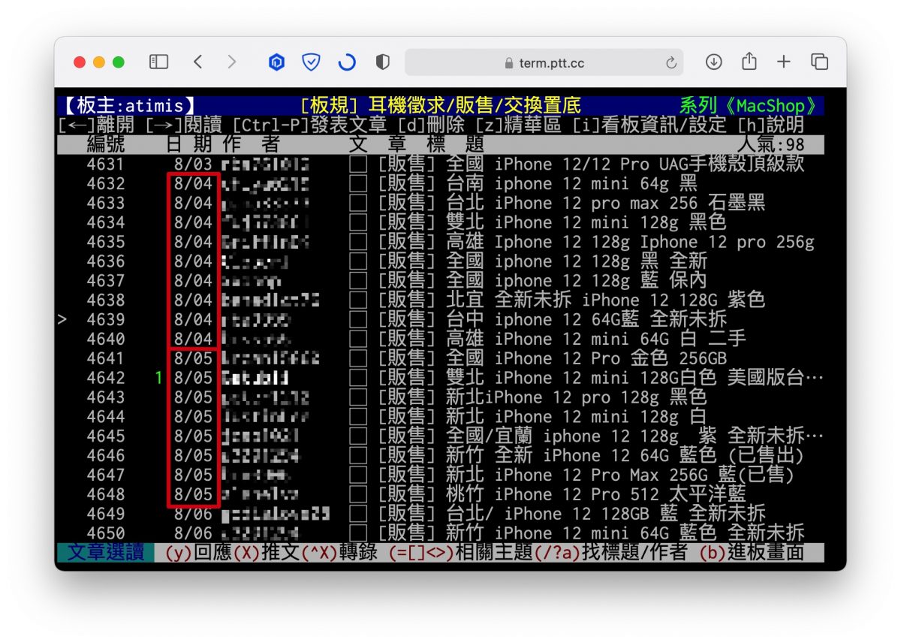The height and width of the screenshot is (643, 901).
Task: Click the 編號 column header
Action: coord(106,145)
